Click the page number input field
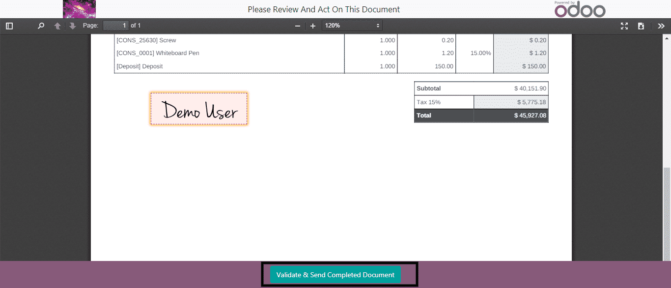 coord(116,26)
